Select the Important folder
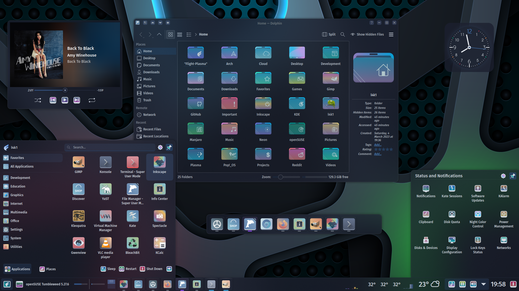 pos(229,107)
